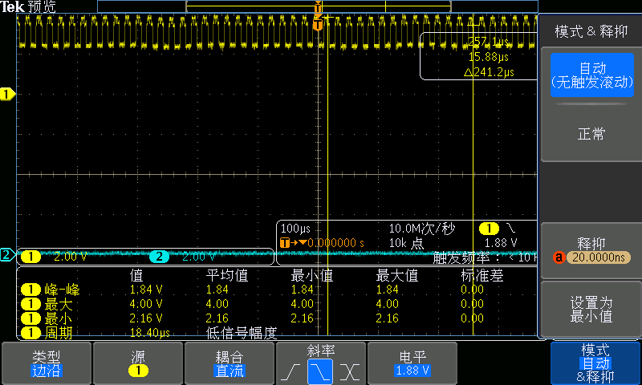Click the 100μs time base readout
Screen dimensions: 642x385
tap(295, 229)
